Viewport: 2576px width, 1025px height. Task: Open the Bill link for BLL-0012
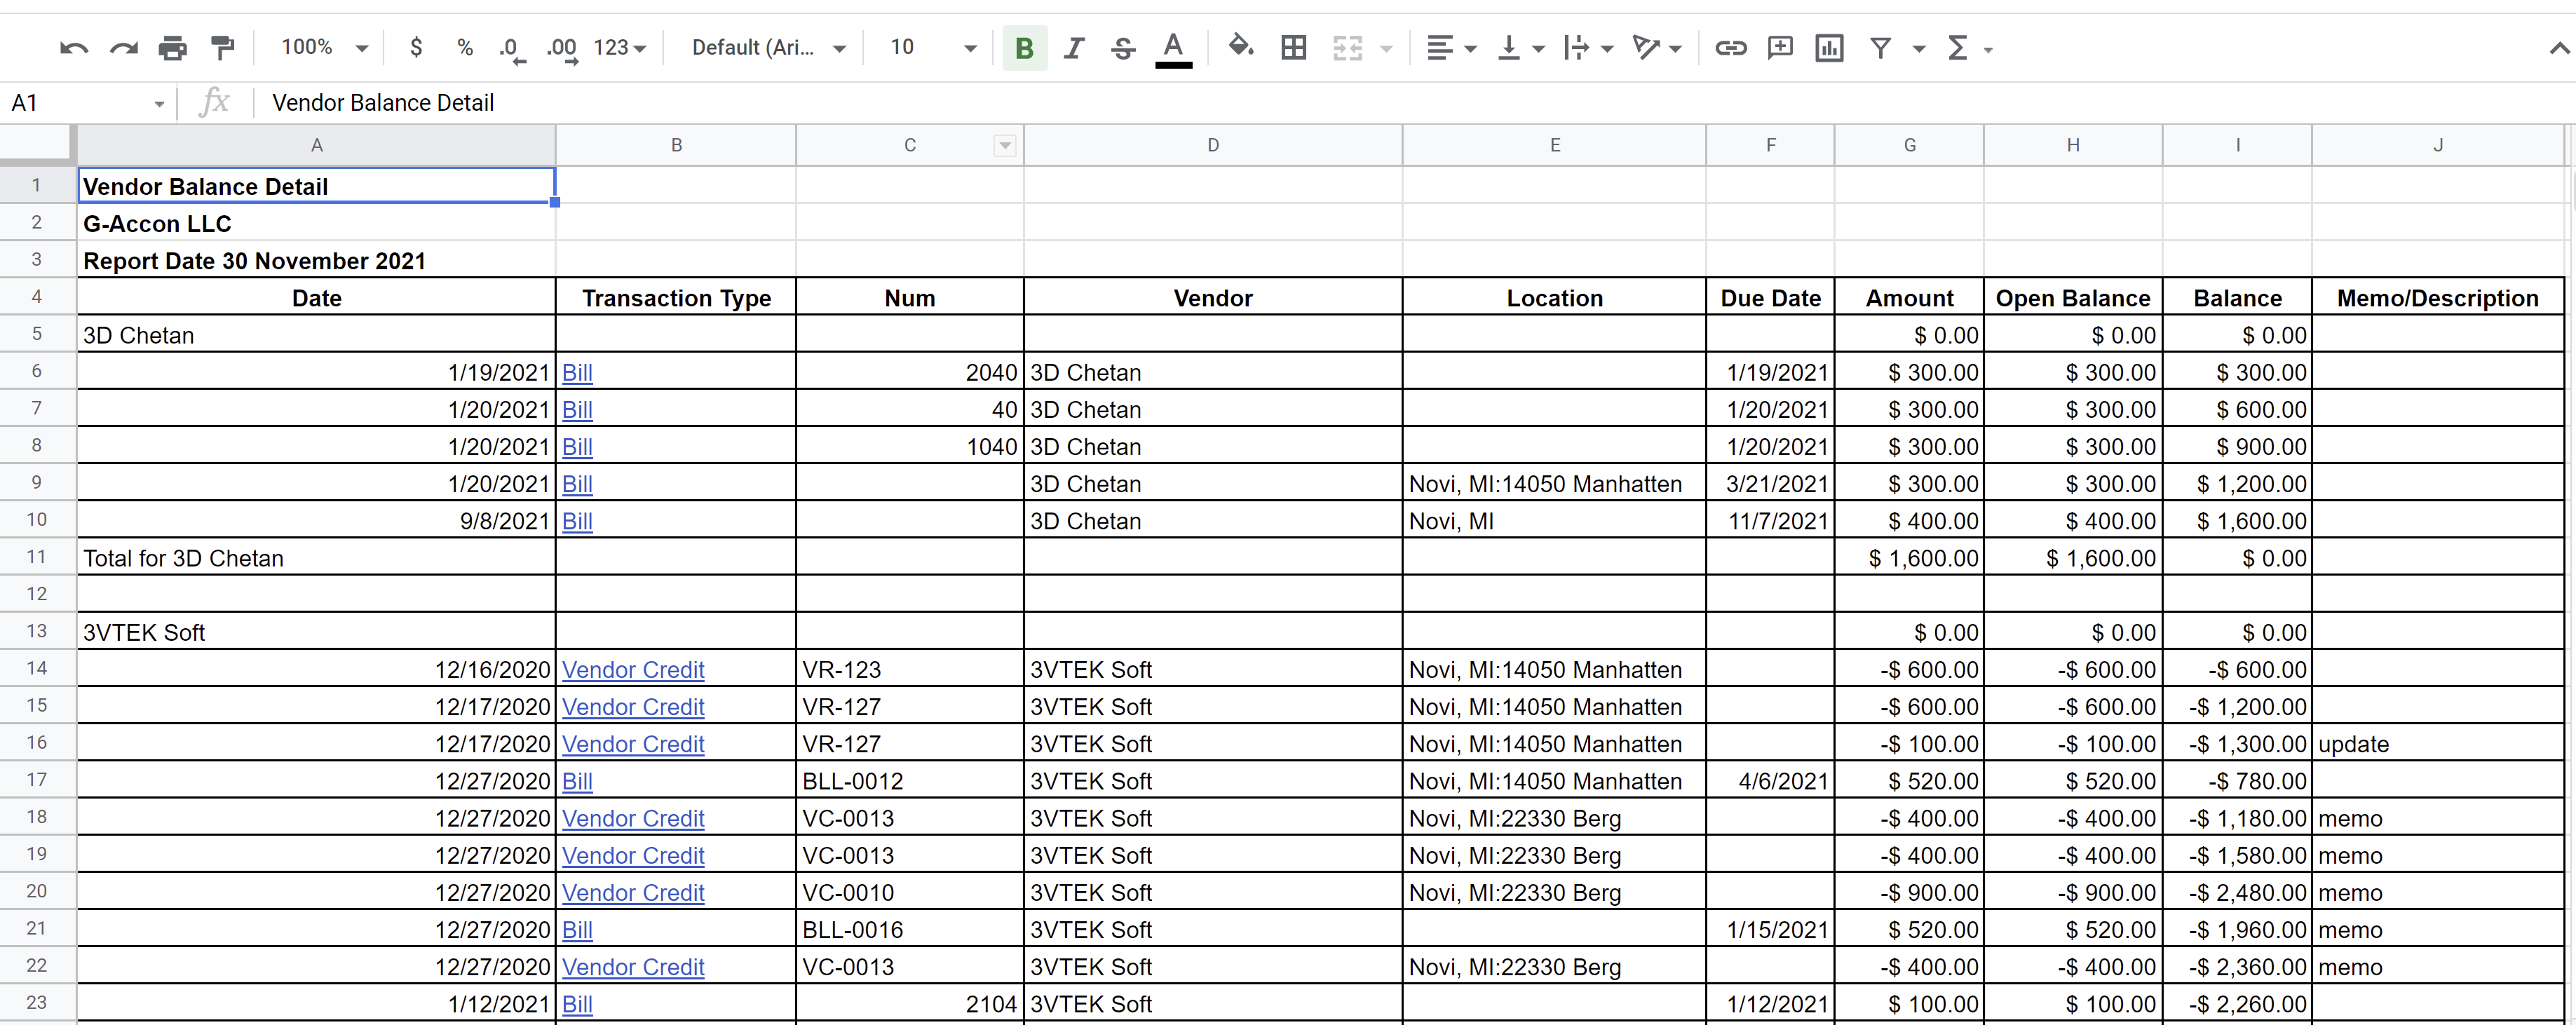[x=577, y=782]
